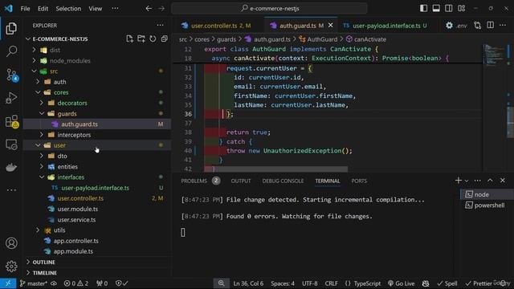Image resolution: width=514 pixels, height=289 pixels.
Task: Refresh the Explorer tree
Action: [x=153, y=39]
